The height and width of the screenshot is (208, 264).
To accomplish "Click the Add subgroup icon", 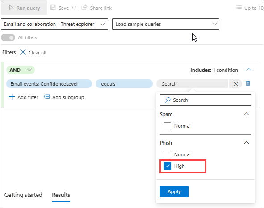I will (47, 96).
